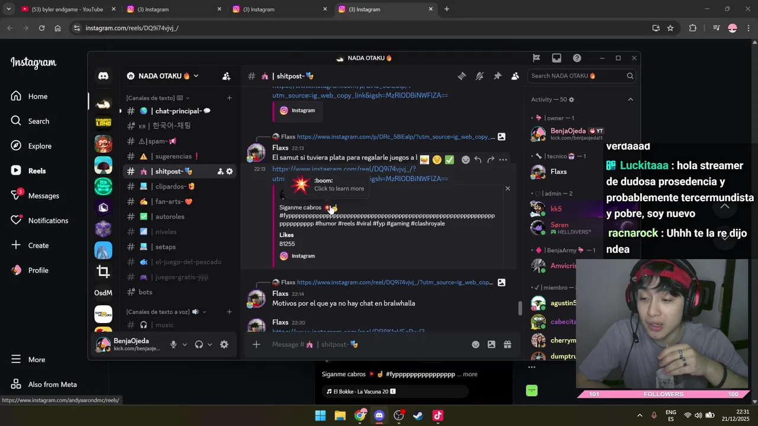The height and width of the screenshot is (426, 758).
Task: Open Discord help question mark icon
Action: [x=577, y=58]
